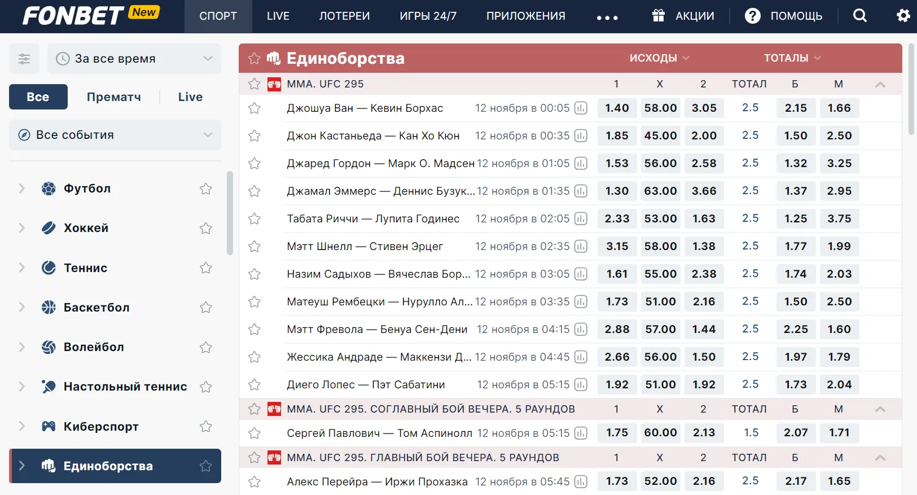Add Мэтт Шнелл — Стивен Эрцег to favorites
The image size is (917, 495).
click(x=255, y=247)
